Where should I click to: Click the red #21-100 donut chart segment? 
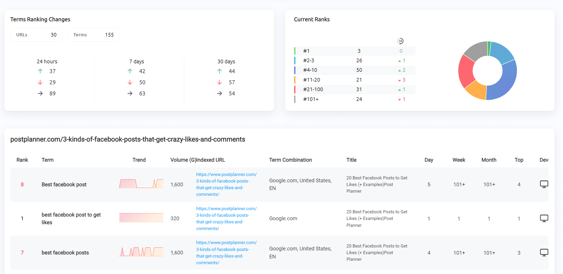click(466, 71)
